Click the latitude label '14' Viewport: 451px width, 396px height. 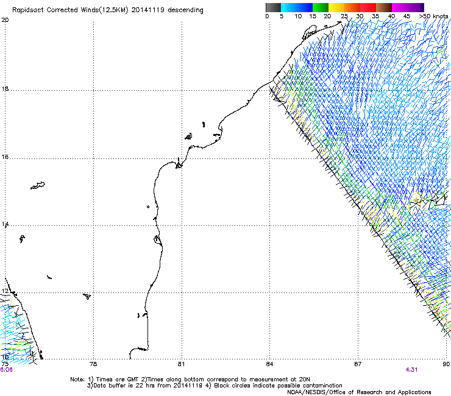(x=5, y=224)
